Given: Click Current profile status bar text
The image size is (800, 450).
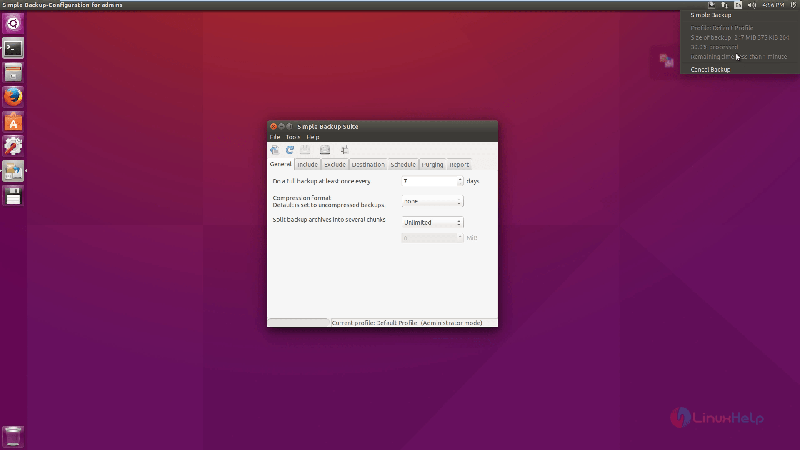Looking at the screenshot, I should point(407,323).
